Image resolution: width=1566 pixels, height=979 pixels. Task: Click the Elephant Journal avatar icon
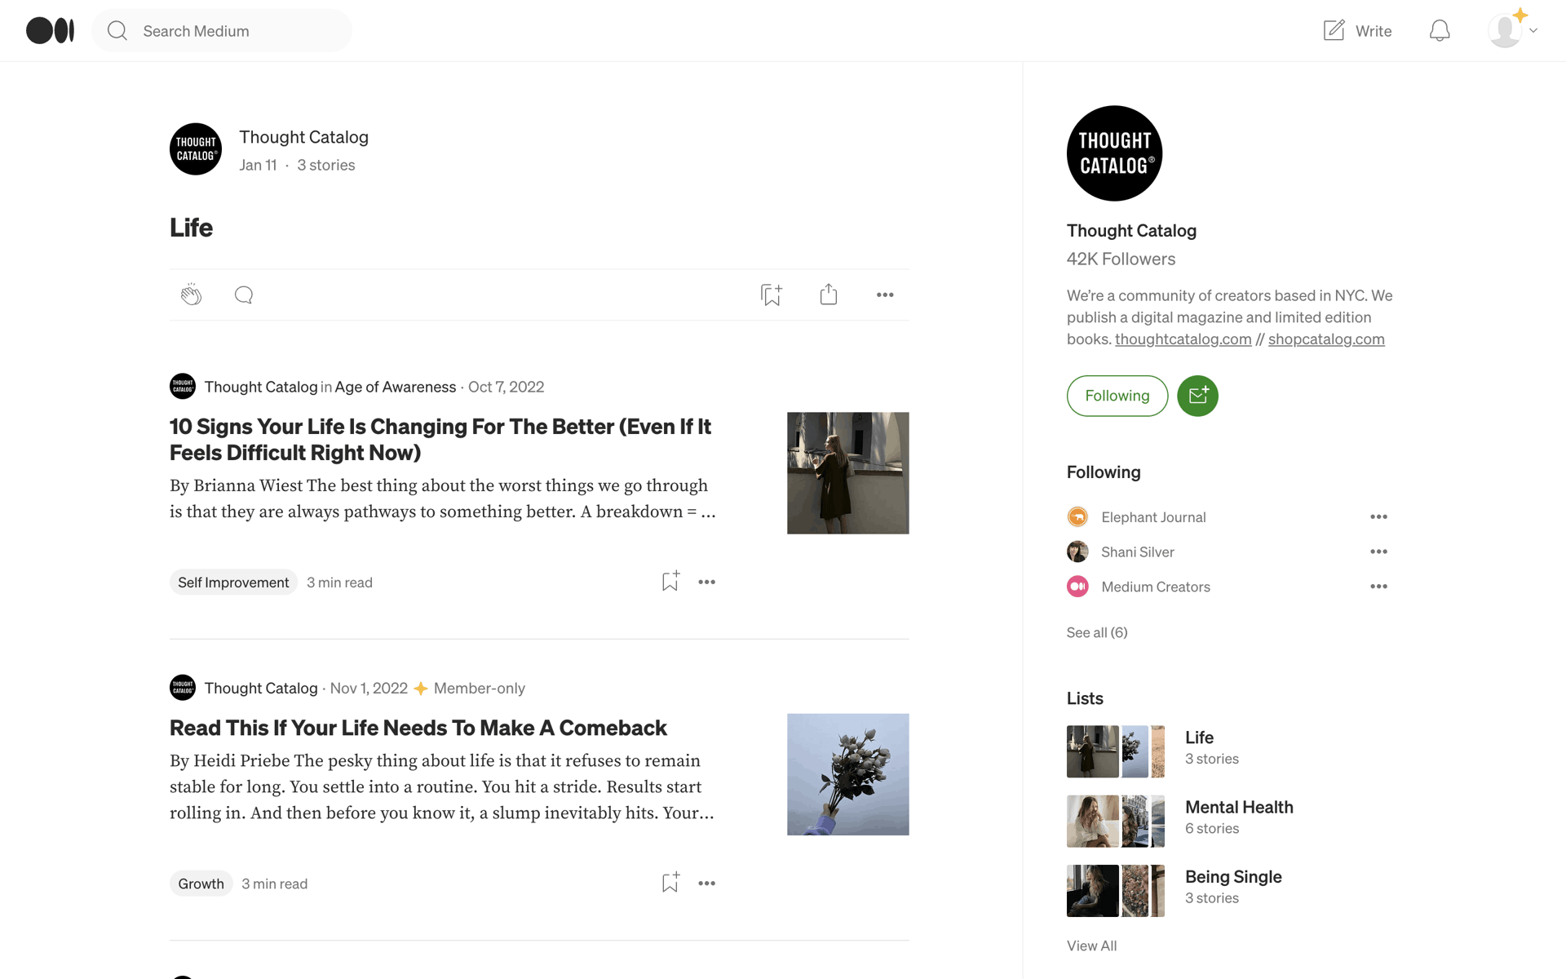point(1077,516)
